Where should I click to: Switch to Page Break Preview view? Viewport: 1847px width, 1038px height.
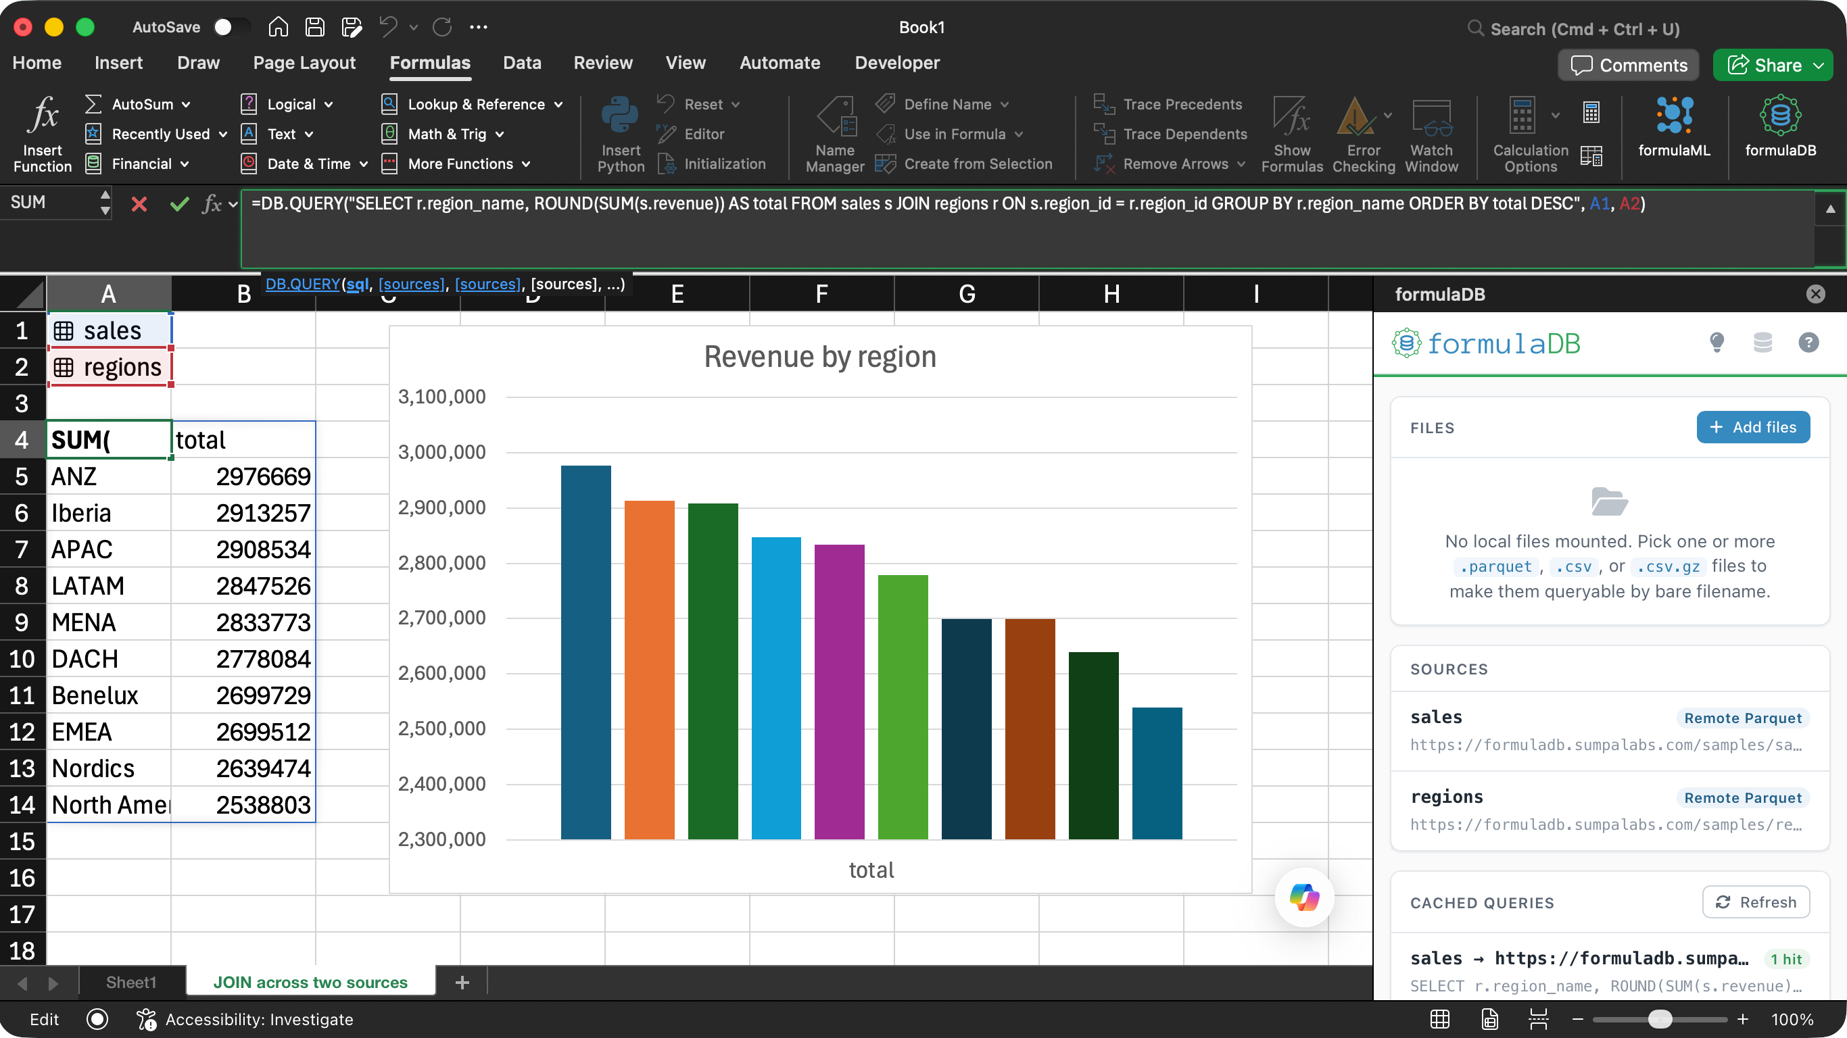pos(1539,1018)
